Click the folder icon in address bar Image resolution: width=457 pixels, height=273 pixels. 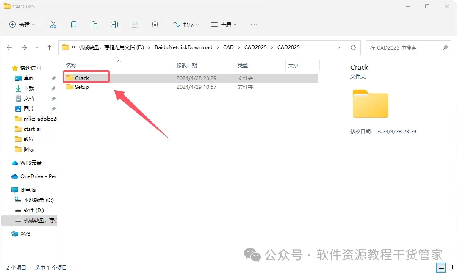point(66,47)
